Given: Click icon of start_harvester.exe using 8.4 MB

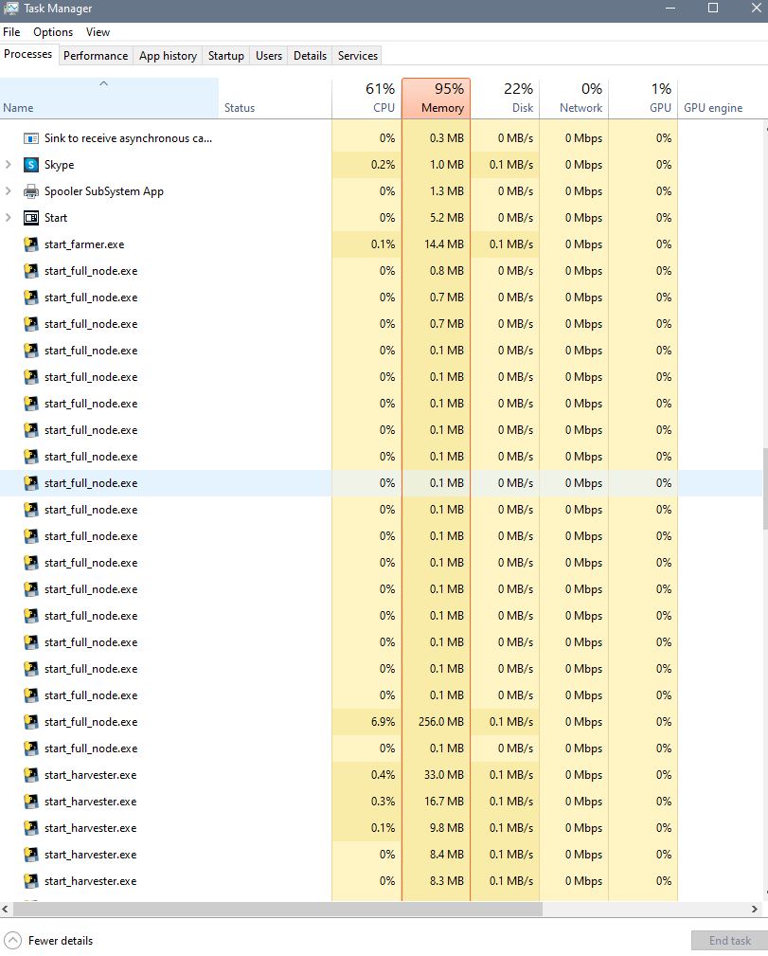Looking at the screenshot, I should (31, 855).
